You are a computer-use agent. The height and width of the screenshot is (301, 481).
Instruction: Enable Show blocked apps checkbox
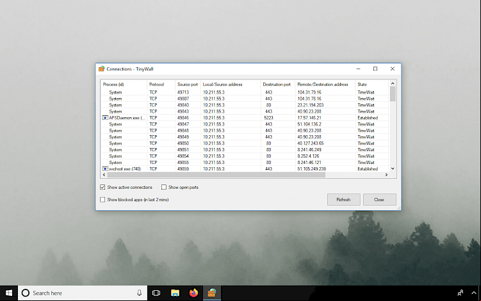[x=102, y=200]
